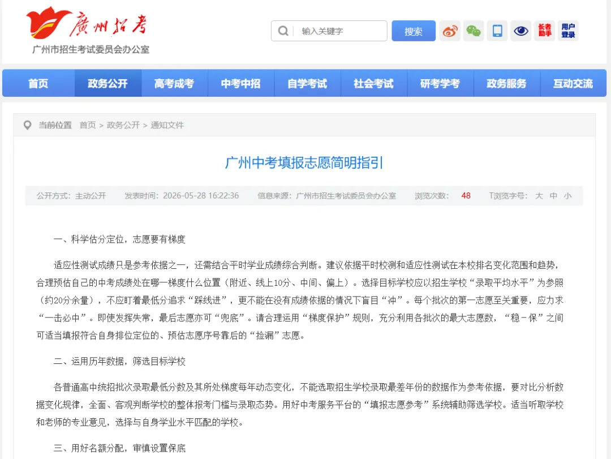The image size is (611, 459).
Task: Click the location pin icon in breadcrumb
Action: click(x=27, y=125)
